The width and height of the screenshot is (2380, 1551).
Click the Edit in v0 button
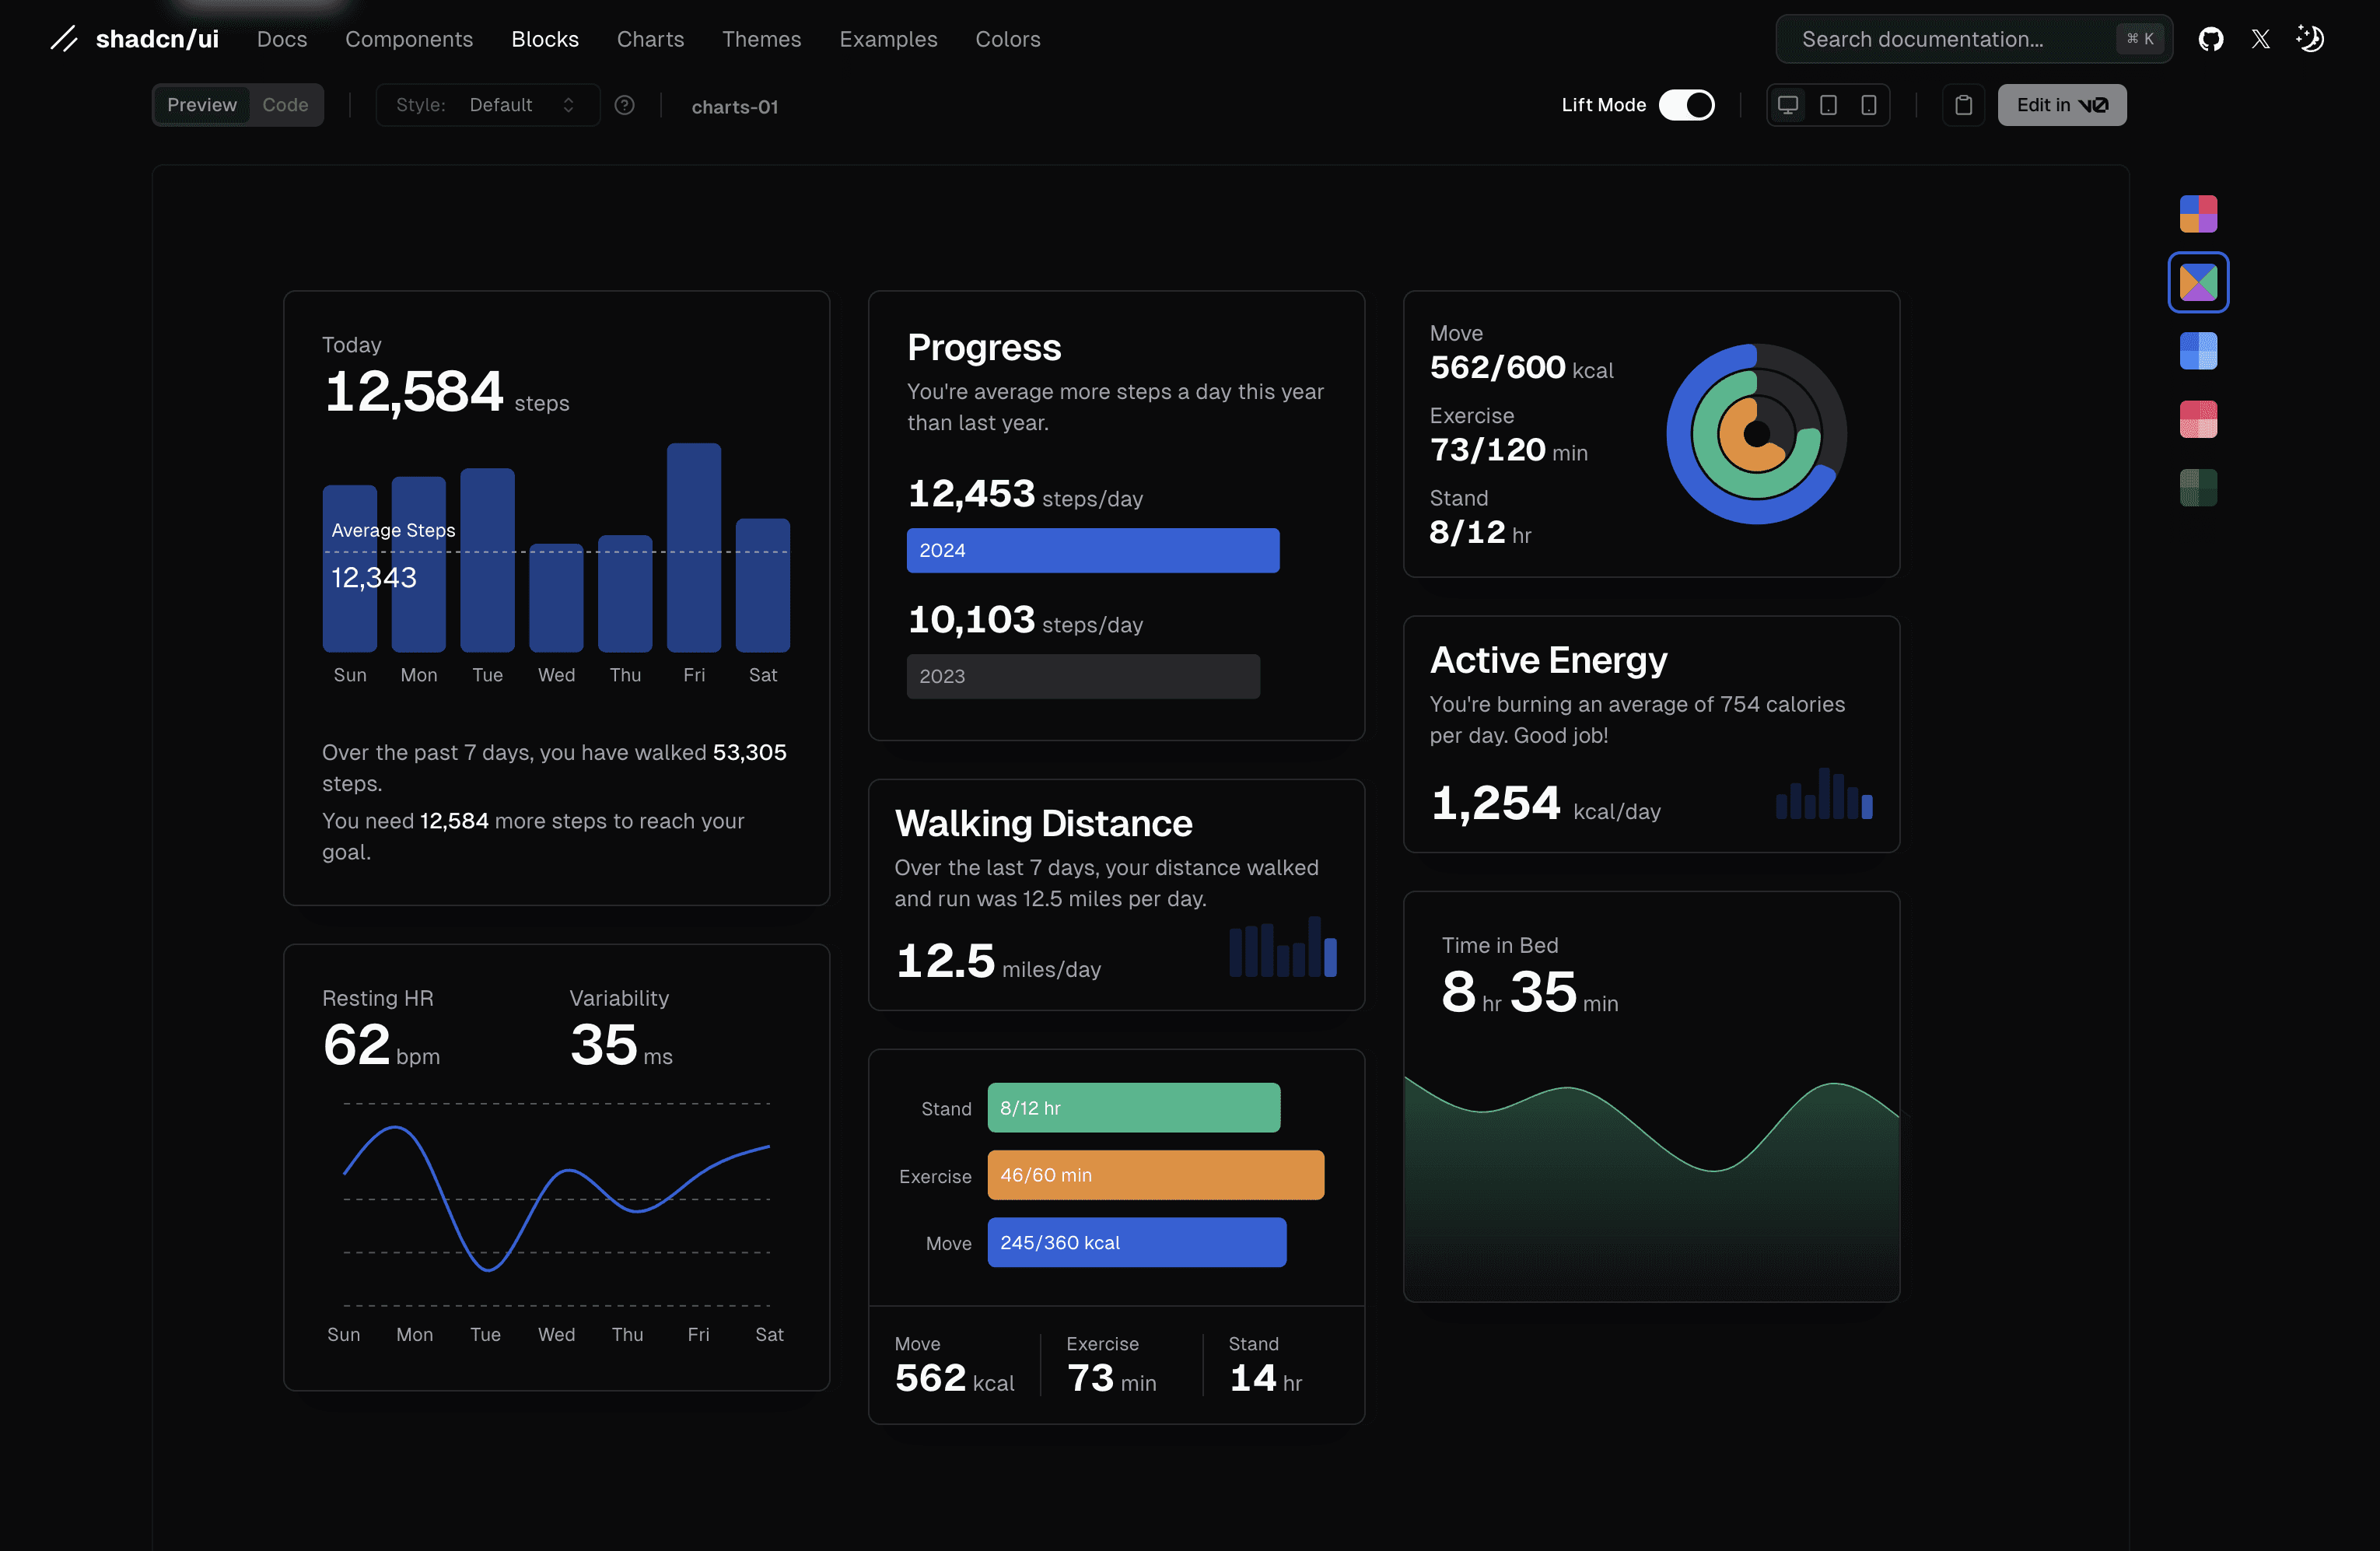2062,105
